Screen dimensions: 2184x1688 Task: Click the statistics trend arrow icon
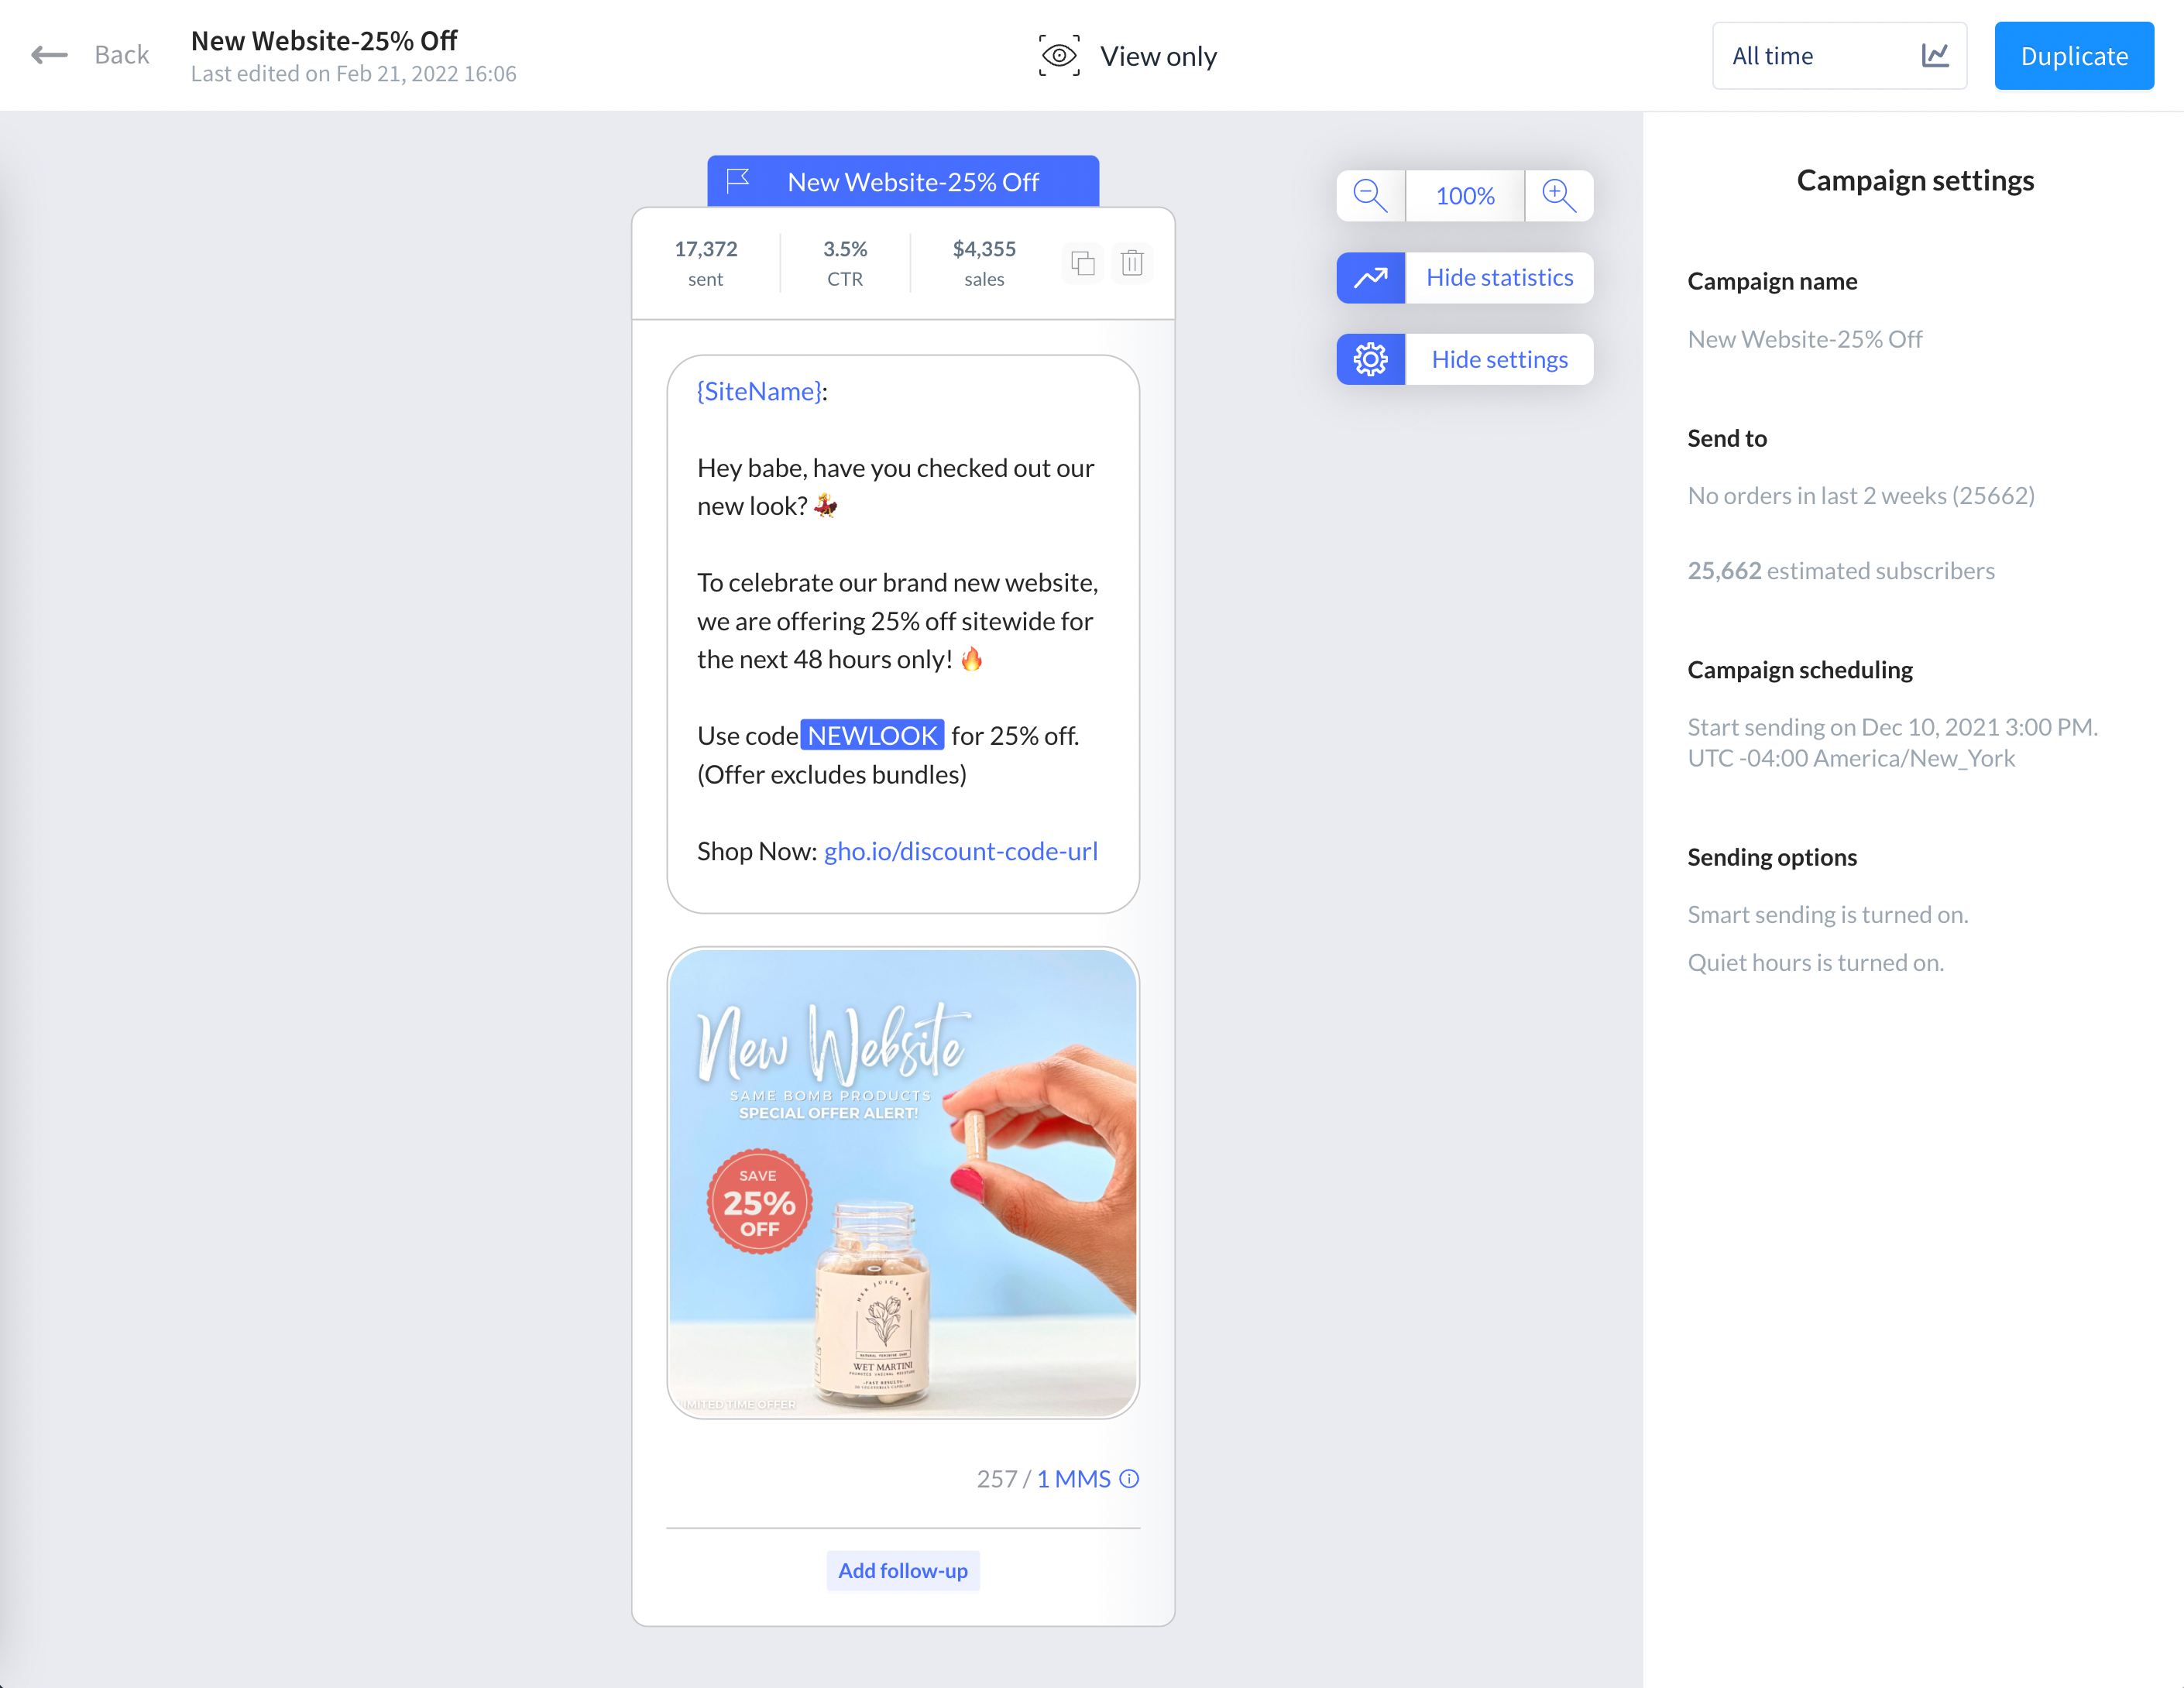tap(1371, 278)
